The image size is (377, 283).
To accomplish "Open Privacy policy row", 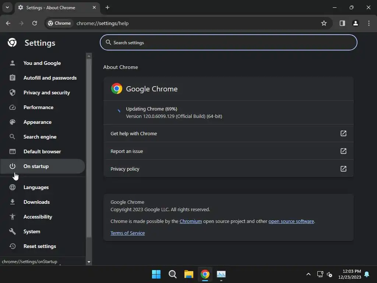I will tap(228, 169).
